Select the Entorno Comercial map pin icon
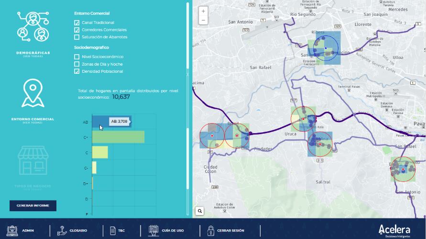 coord(33,93)
